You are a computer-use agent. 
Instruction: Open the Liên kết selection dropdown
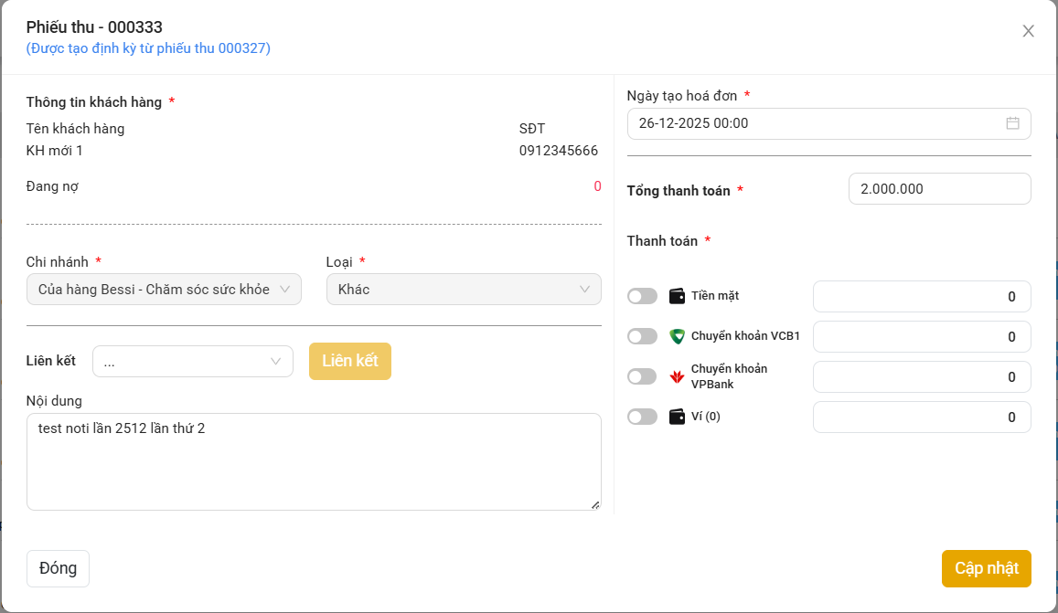pyautogui.click(x=193, y=362)
